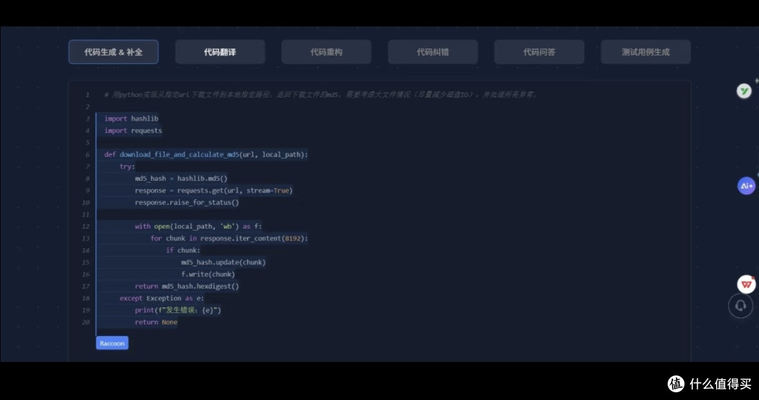Viewport: 759px width, 400px height.
Task: Click the requests.get(url, stream=True) line
Action: pyautogui.click(x=214, y=190)
